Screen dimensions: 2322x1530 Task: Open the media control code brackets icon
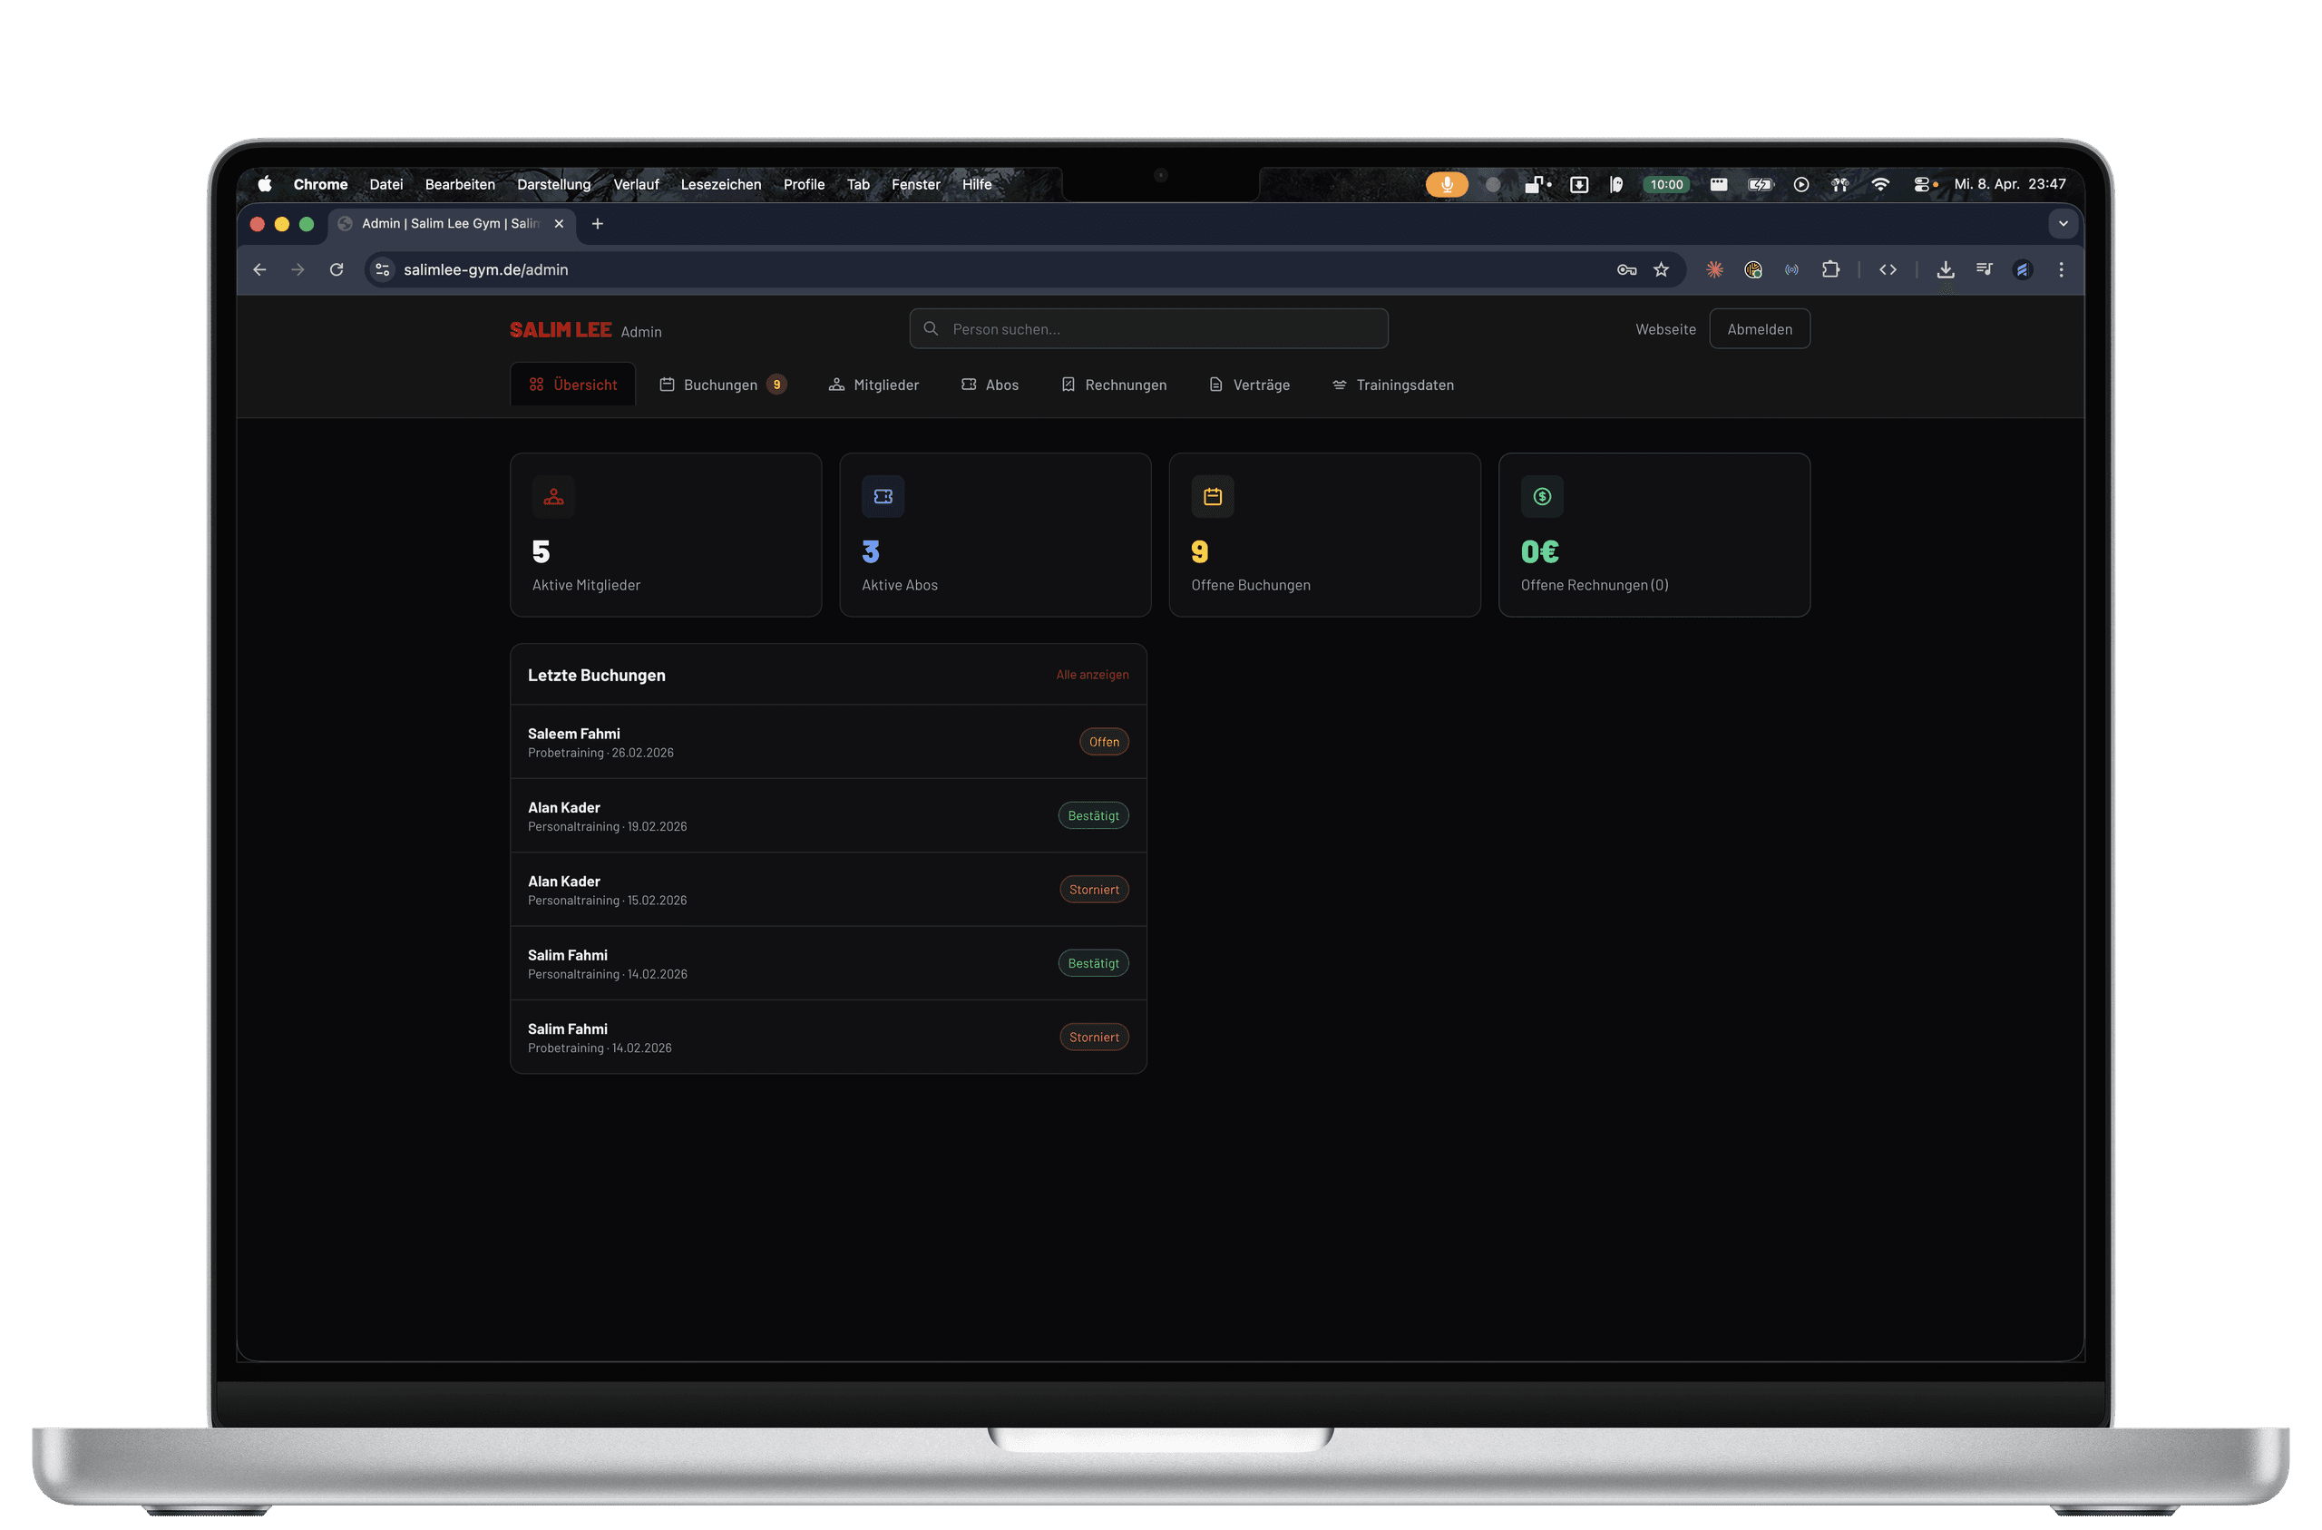pyautogui.click(x=1888, y=269)
